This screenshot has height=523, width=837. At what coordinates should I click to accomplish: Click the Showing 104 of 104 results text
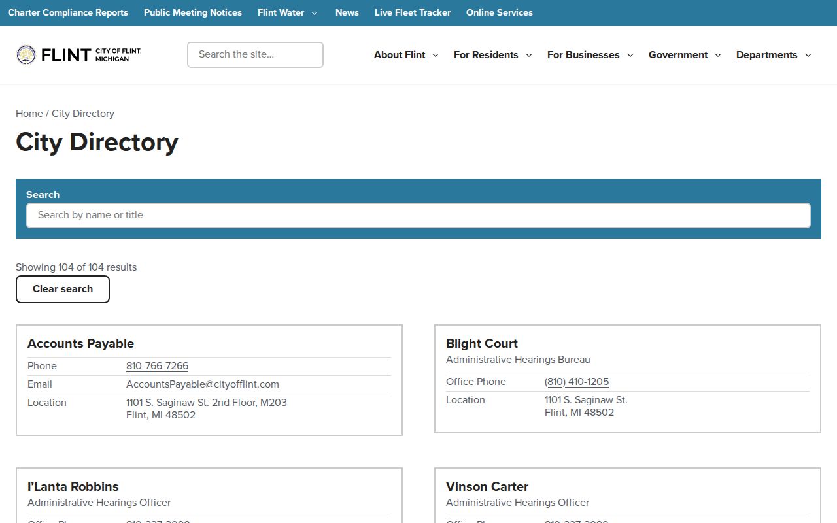click(77, 267)
